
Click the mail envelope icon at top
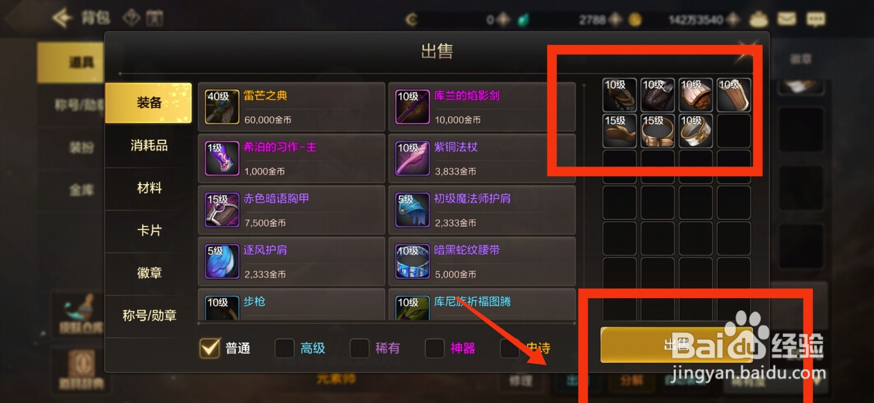coord(787,19)
